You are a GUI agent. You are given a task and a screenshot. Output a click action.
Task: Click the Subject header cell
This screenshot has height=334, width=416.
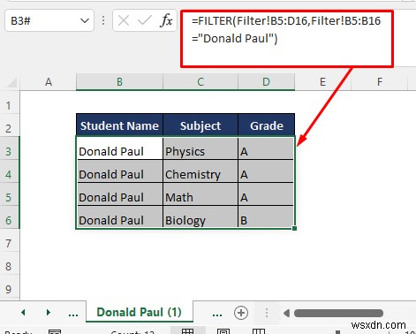(x=200, y=125)
